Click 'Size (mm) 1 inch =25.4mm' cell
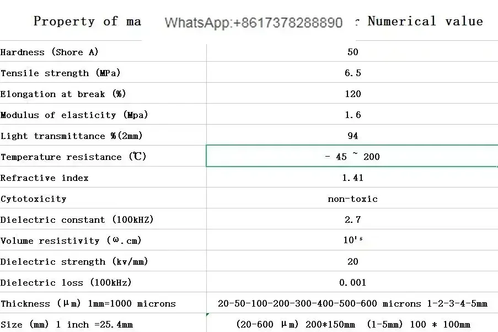The height and width of the screenshot is (332, 498). 103,323
